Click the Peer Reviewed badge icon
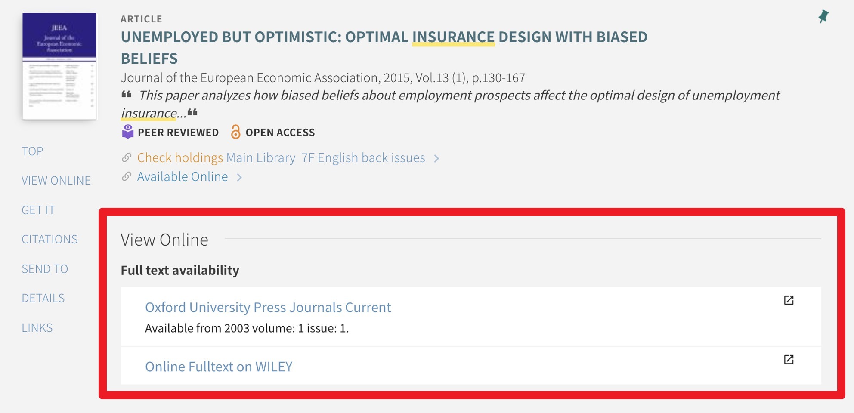854x413 pixels. [128, 132]
